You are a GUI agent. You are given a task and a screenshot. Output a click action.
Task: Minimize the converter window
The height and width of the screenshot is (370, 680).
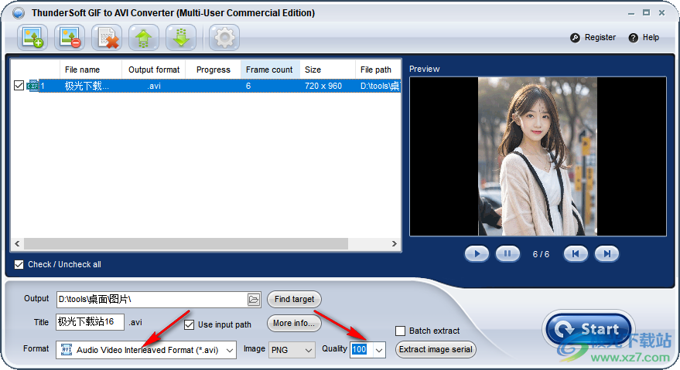click(x=631, y=13)
